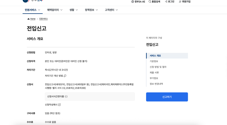227x125 pixels.
Task: Expand the 고객센터 menu chevron
Action: [117, 10]
